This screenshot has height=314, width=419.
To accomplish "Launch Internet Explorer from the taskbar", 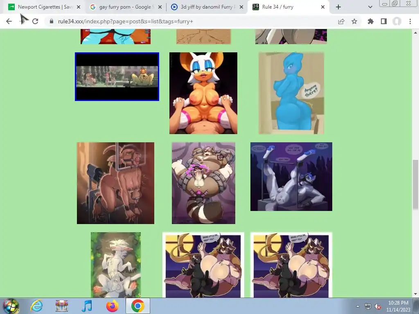I will click(x=36, y=306).
